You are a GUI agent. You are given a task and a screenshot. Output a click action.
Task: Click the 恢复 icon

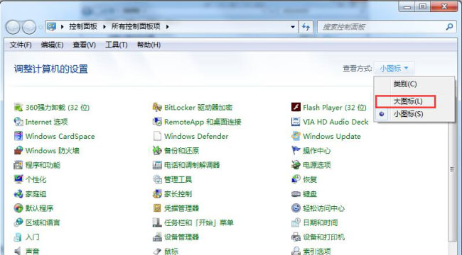point(296,179)
